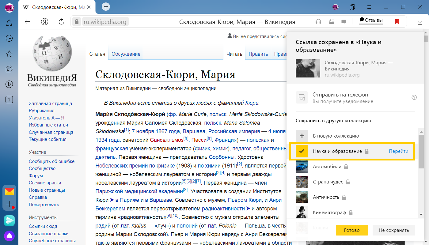Open Yandex home Я button

tap(44, 21)
